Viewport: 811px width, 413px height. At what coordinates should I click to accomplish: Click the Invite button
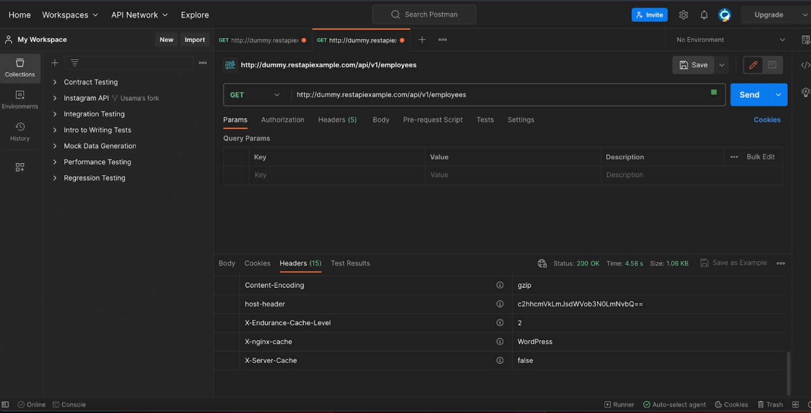click(x=649, y=15)
